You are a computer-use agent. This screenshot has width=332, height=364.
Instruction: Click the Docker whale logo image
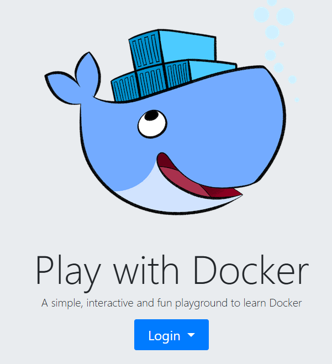(x=171, y=107)
